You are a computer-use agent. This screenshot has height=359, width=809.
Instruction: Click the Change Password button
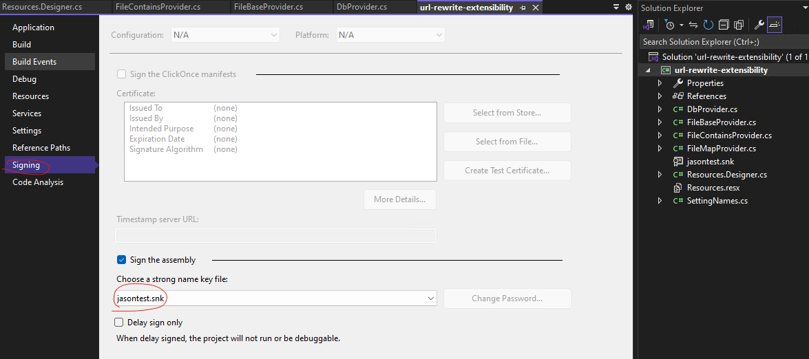click(507, 298)
